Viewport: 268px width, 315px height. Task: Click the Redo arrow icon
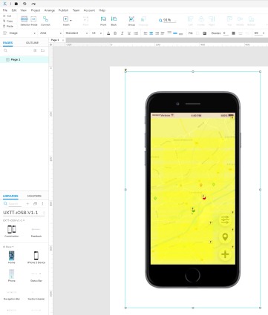tap(33, 4)
